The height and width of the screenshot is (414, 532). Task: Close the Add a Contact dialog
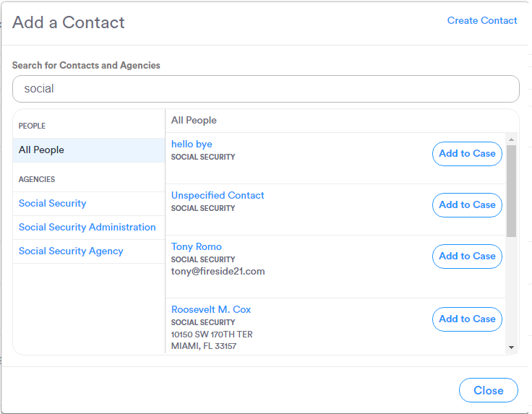pos(488,391)
